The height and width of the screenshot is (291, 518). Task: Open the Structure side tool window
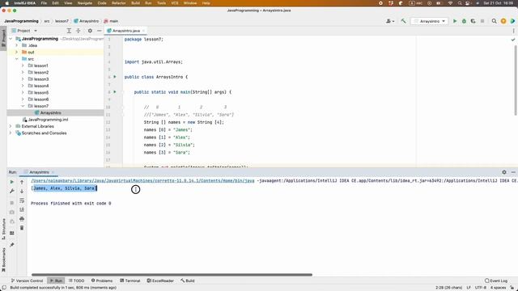[x=3, y=229]
